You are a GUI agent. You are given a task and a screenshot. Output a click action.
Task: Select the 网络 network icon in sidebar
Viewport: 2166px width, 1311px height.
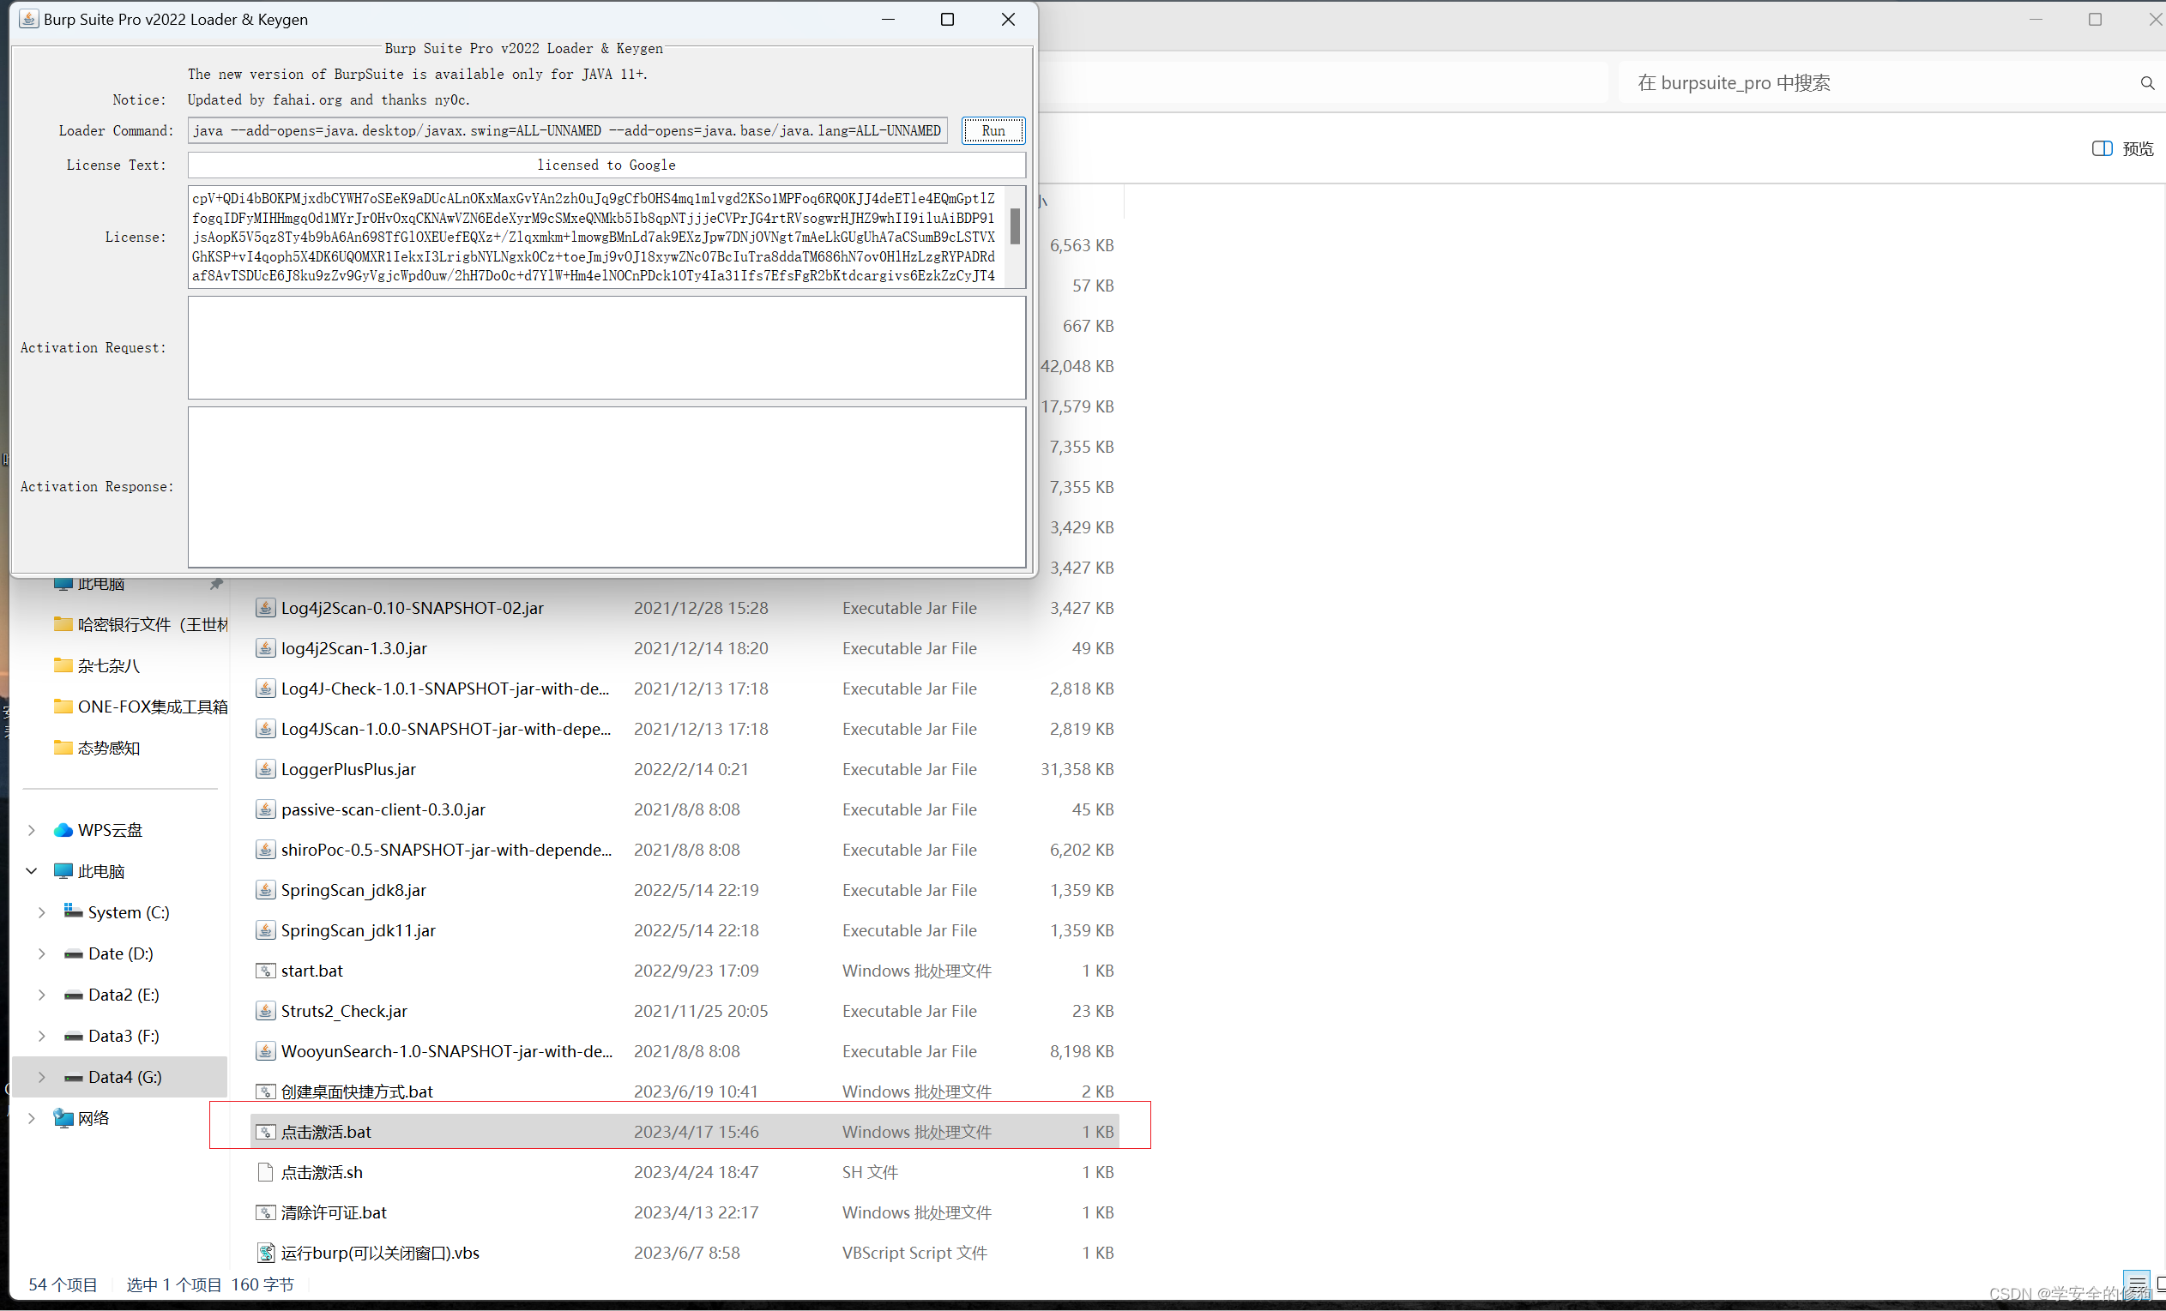click(x=63, y=1118)
